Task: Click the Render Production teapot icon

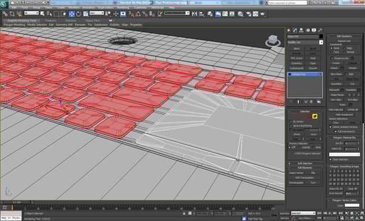Action: click(x=262, y=14)
